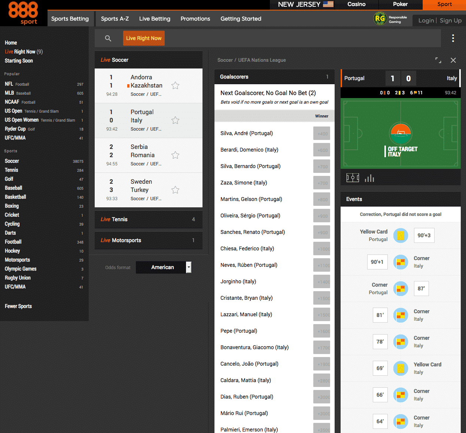Click the 87' Portugal corner event icon

401,289
